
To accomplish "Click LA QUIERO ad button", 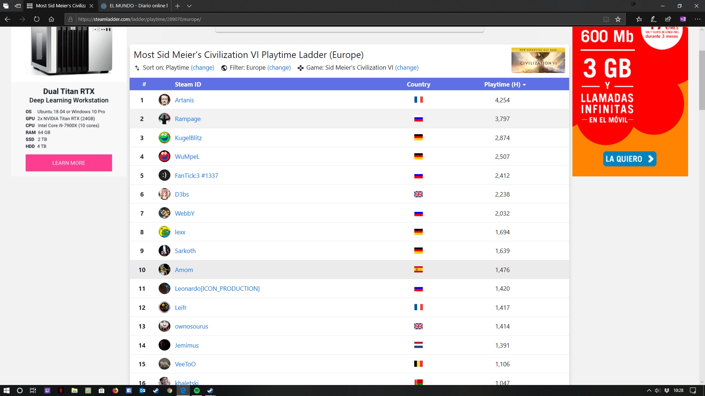I will (629, 159).
